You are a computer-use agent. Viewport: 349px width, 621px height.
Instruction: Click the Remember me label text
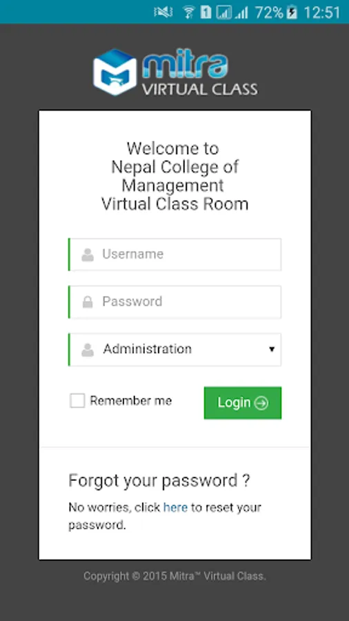click(131, 401)
